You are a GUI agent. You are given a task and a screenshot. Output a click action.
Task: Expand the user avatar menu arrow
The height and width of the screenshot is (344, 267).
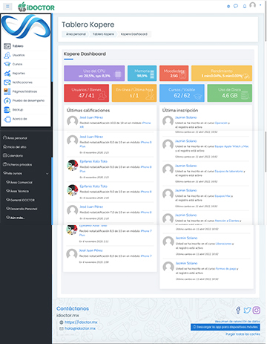[260, 5]
